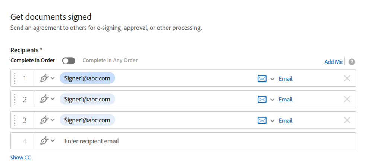Click the signer pen icon for recipient 1
This screenshot has width=372, height=165.
click(44, 78)
